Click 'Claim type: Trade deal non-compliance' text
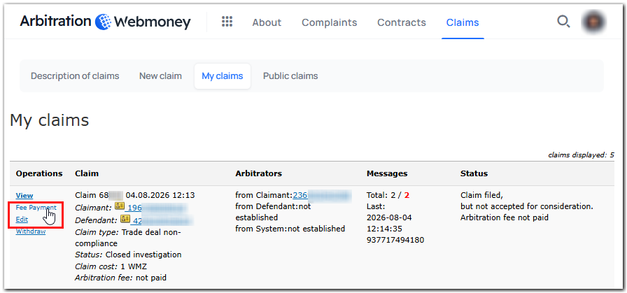The height and width of the screenshot is (293, 627). [x=128, y=238]
